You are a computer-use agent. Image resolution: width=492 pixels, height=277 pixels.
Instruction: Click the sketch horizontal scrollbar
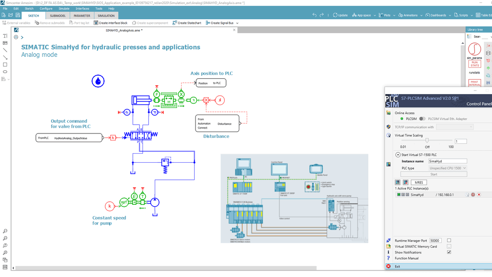tap(166, 268)
